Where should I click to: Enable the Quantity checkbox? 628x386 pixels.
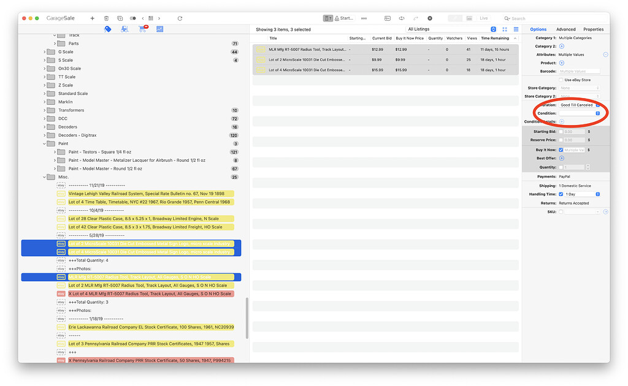point(561,167)
